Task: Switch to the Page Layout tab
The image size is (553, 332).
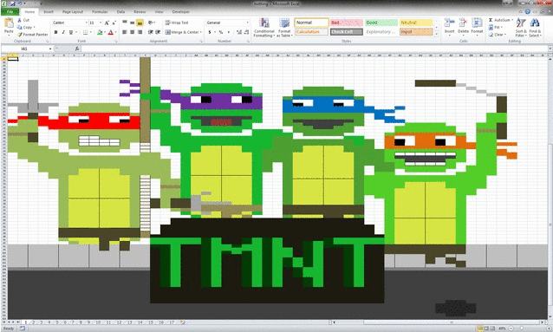Action: 73,11
